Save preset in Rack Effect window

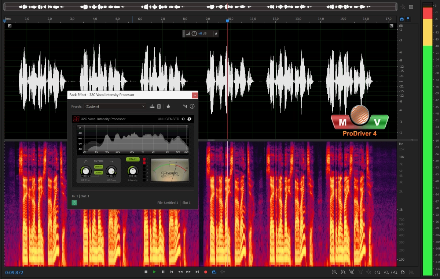click(152, 106)
